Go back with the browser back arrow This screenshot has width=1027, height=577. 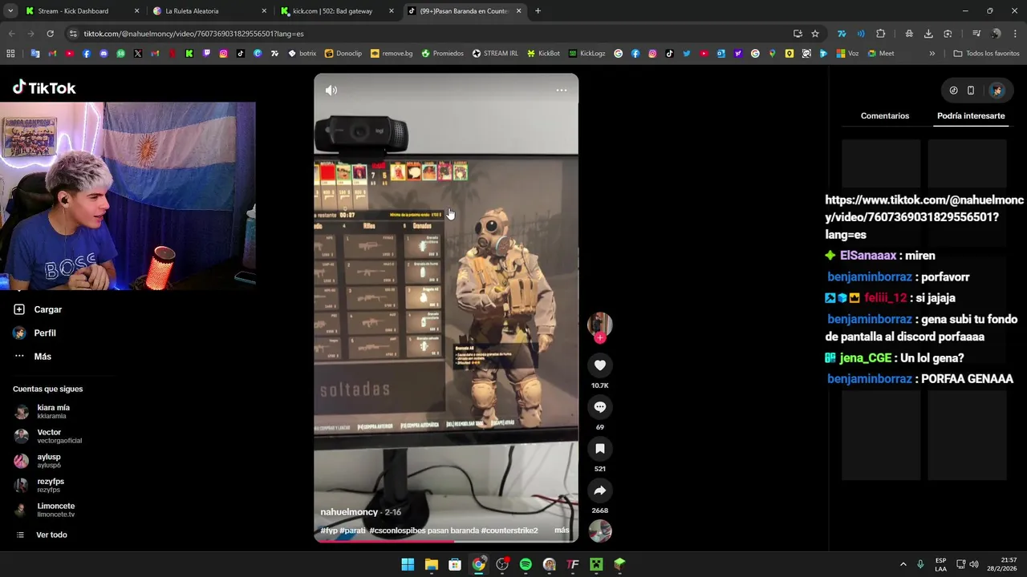[11, 34]
